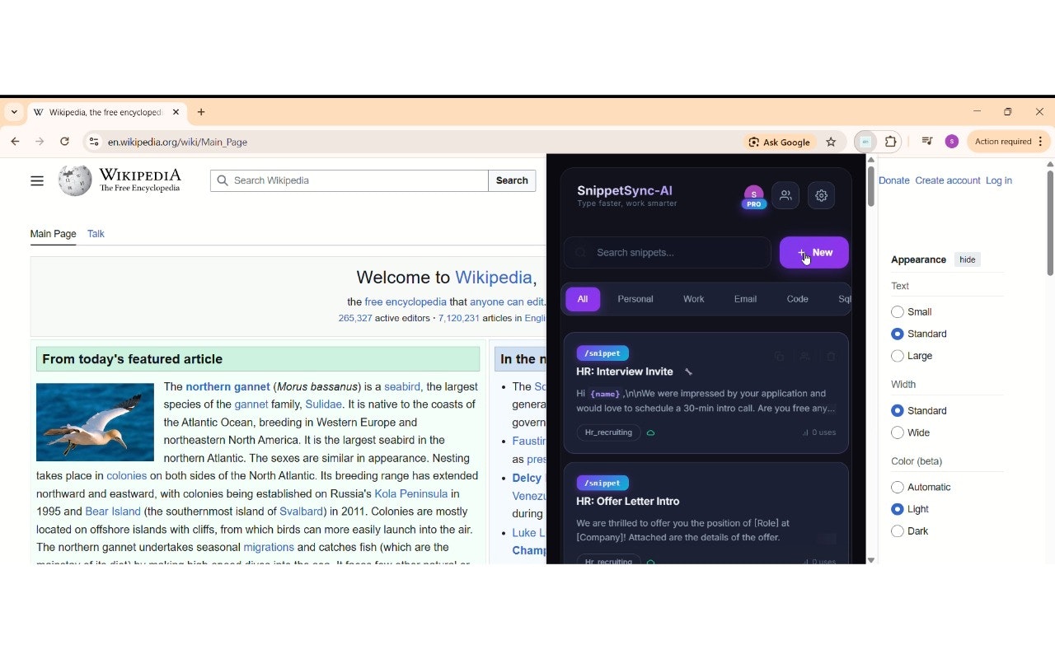This screenshot has width=1055, height=659.
Task: Switch to Wikipedia Talk tab
Action: coord(96,234)
